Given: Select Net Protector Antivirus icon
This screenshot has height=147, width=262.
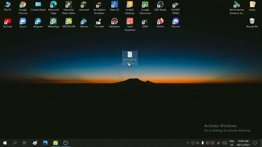Looking at the screenshot, I should tap(237, 8).
